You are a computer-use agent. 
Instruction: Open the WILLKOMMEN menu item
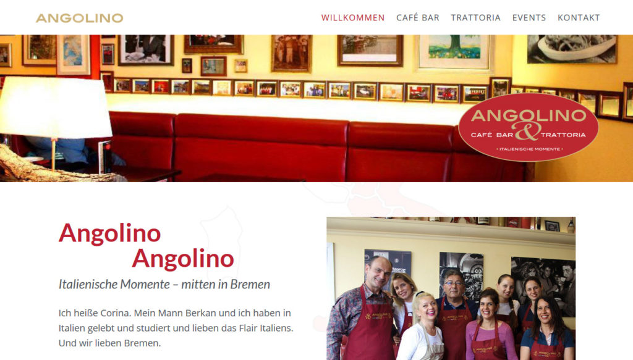coord(353,18)
